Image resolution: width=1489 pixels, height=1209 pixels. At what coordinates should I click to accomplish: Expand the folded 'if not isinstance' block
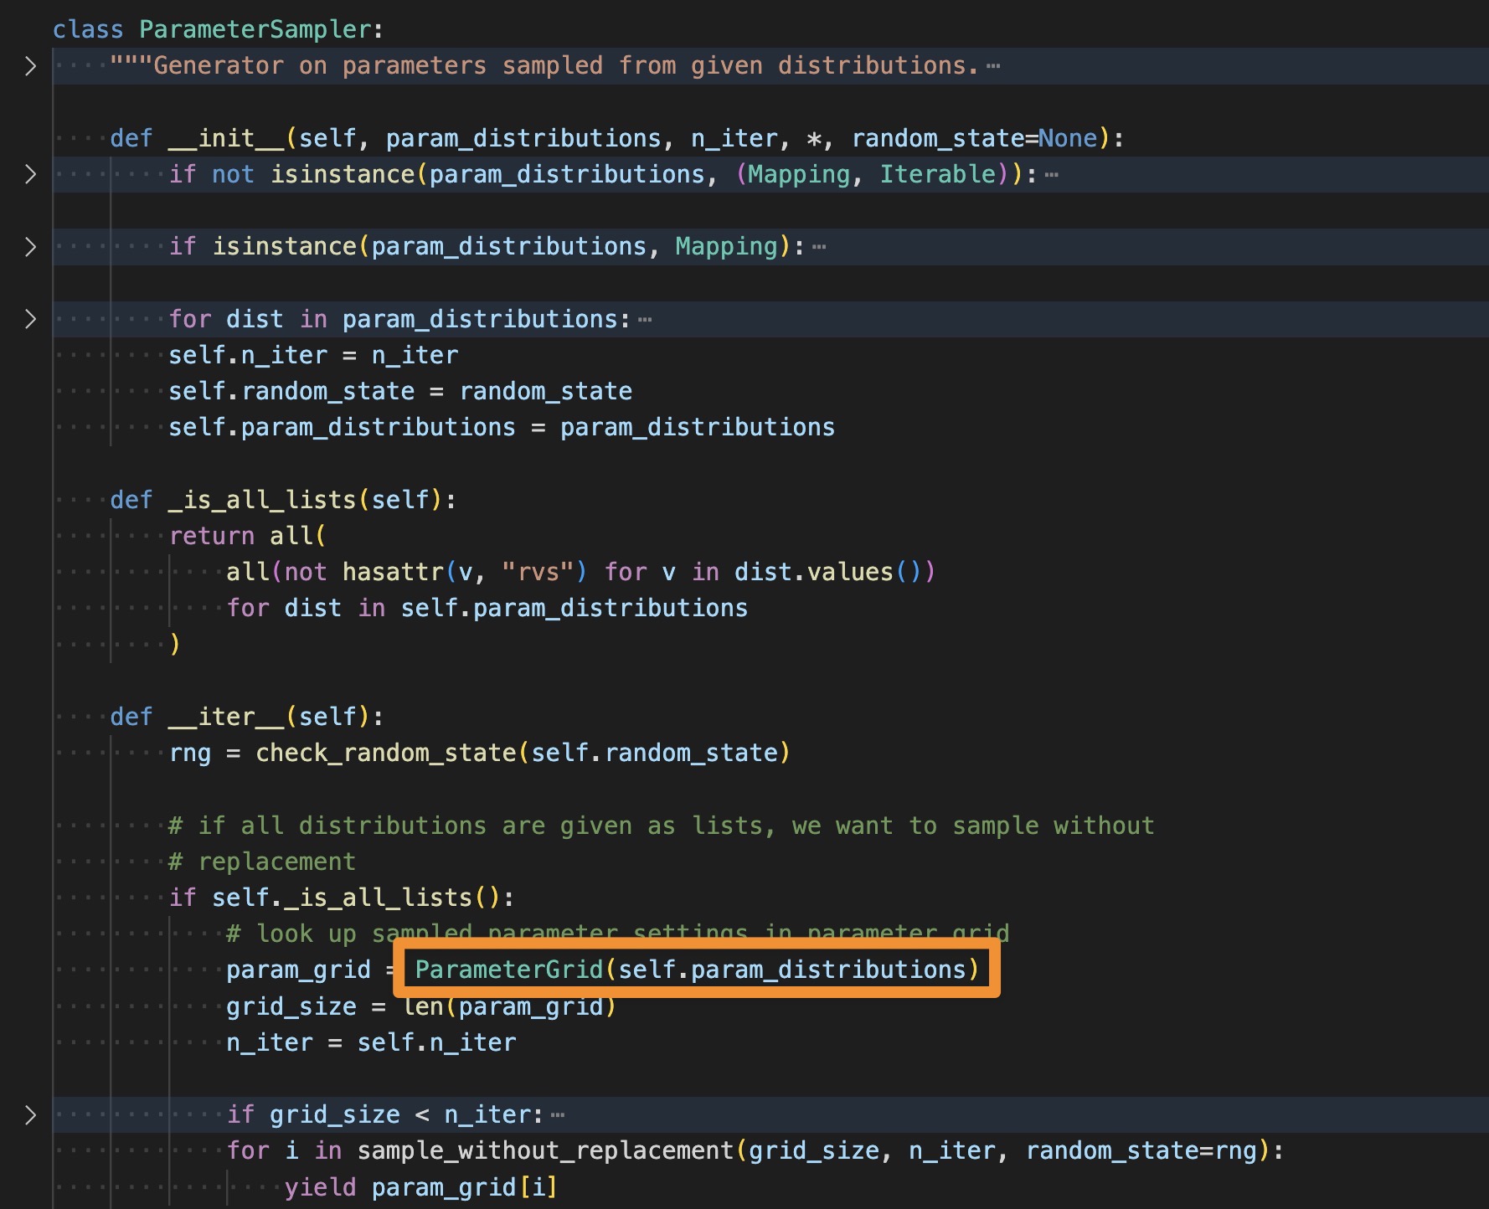coord(30,174)
